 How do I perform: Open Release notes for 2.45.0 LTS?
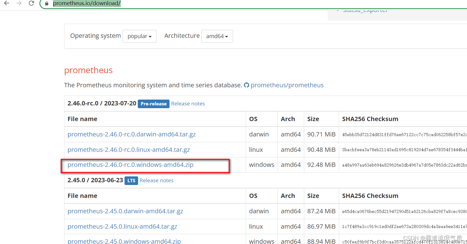click(157, 180)
